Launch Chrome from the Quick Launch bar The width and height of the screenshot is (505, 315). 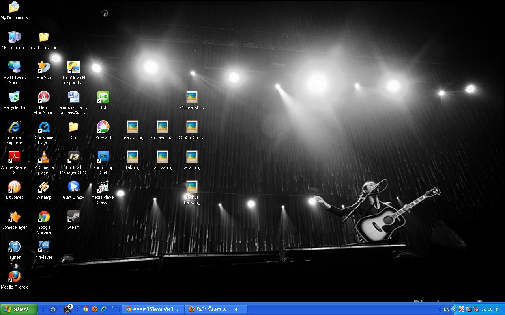click(86, 309)
